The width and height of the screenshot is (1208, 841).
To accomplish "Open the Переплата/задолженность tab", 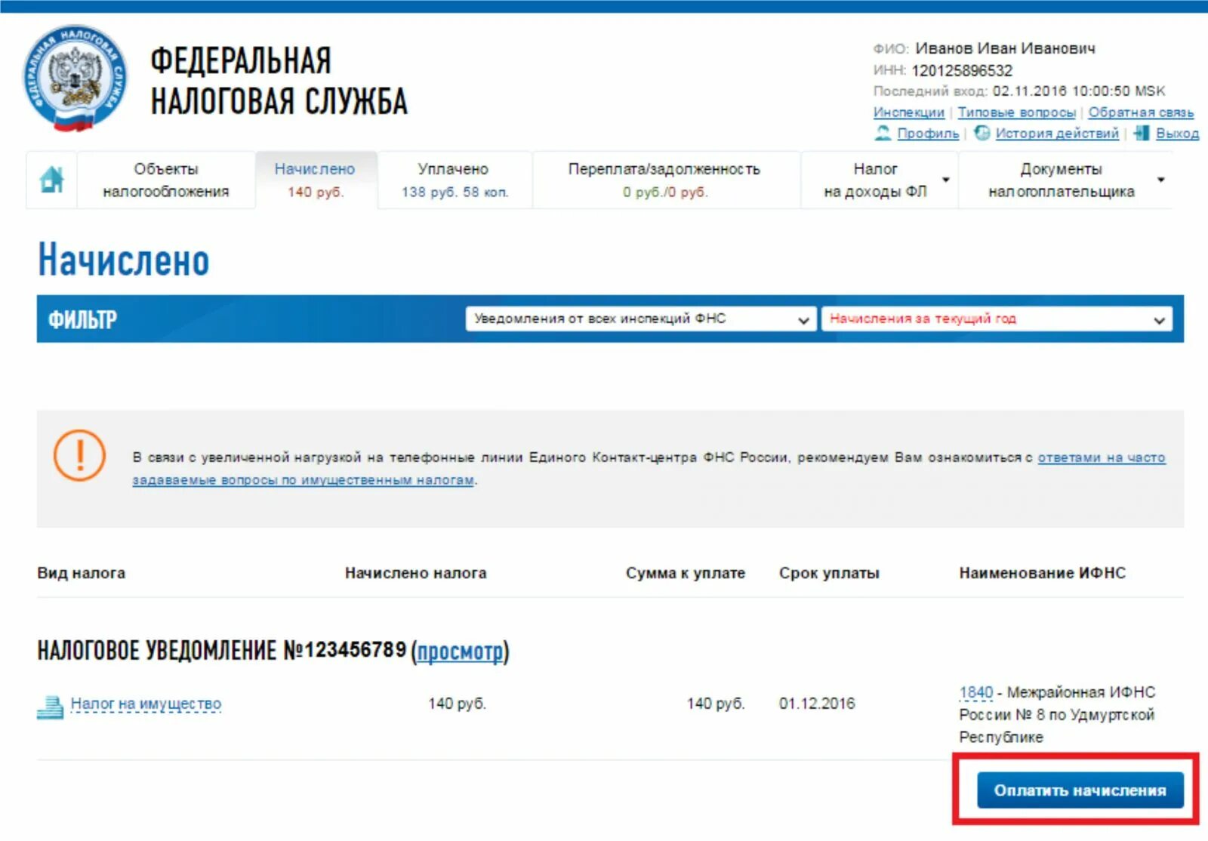I will coord(665,180).
